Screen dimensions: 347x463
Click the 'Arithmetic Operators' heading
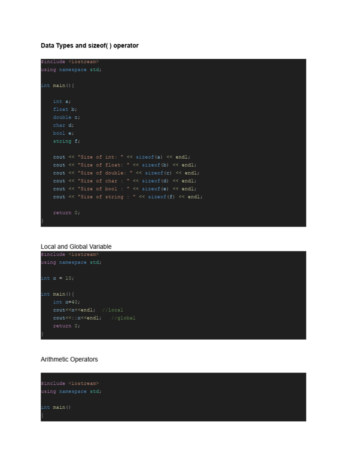coord(69,359)
